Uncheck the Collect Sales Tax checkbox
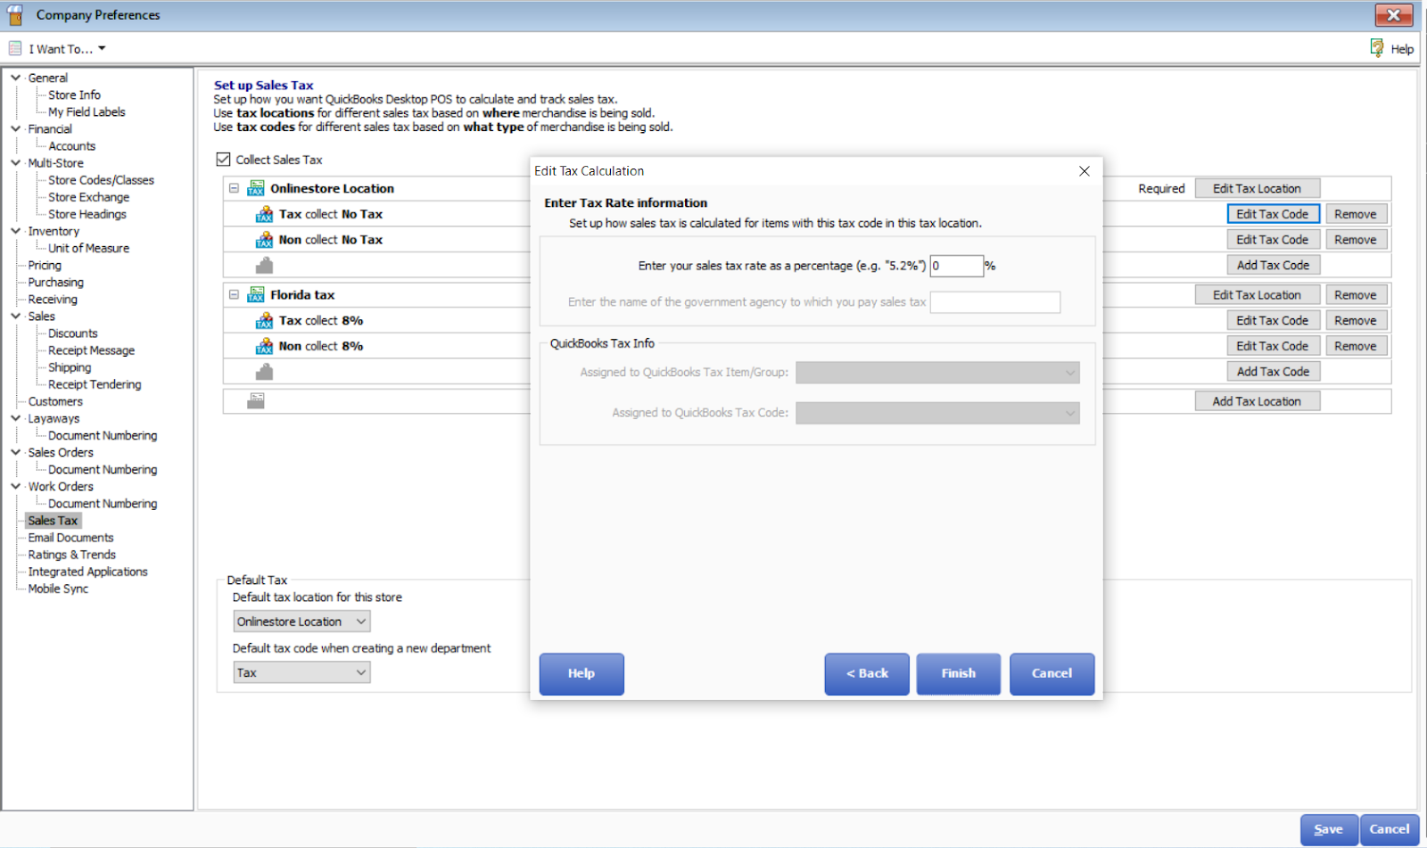Image resolution: width=1427 pixels, height=848 pixels. pyautogui.click(x=224, y=160)
